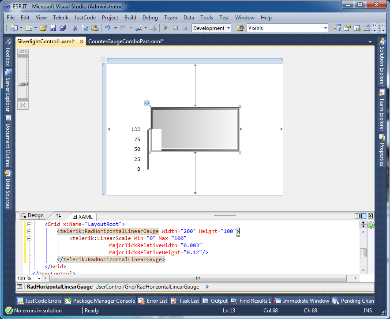Collapse the Grid LayoutRoot code block

point(30,224)
